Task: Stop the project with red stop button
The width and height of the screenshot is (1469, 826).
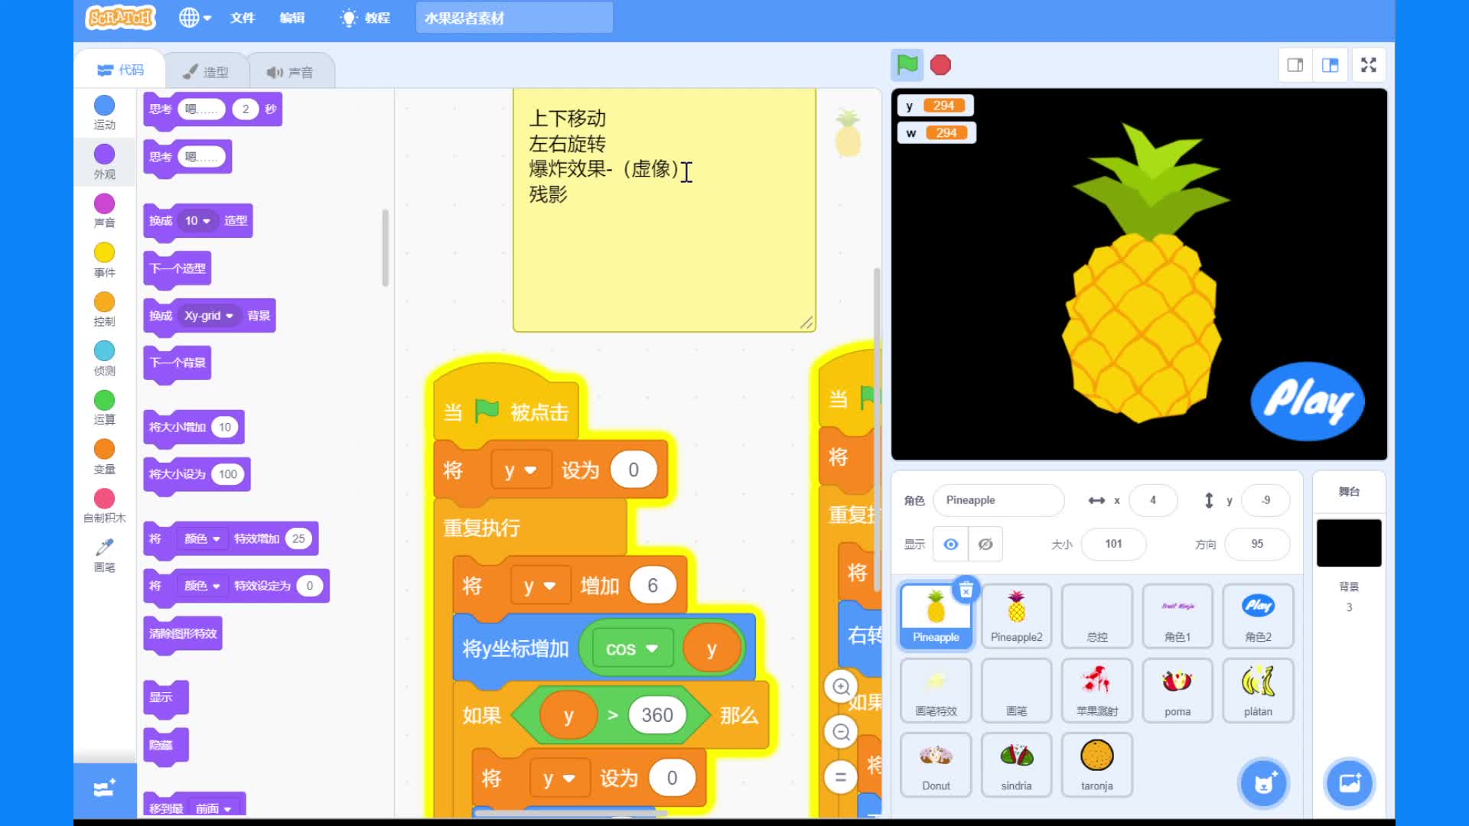Action: pos(940,65)
